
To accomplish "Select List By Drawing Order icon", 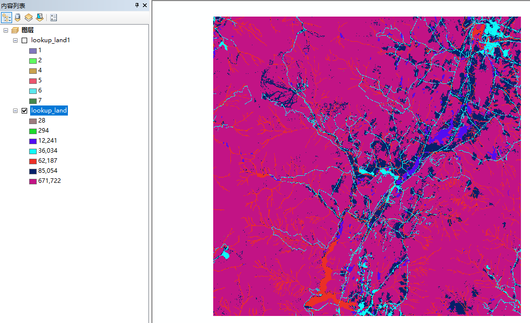I will (x=7, y=18).
